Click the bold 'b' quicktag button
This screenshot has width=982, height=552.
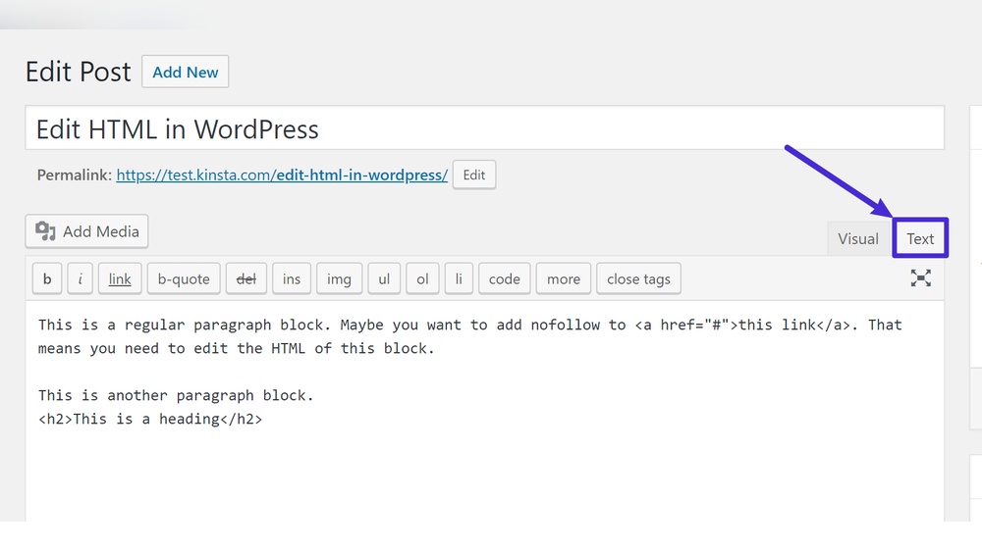(x=47, y=278)
